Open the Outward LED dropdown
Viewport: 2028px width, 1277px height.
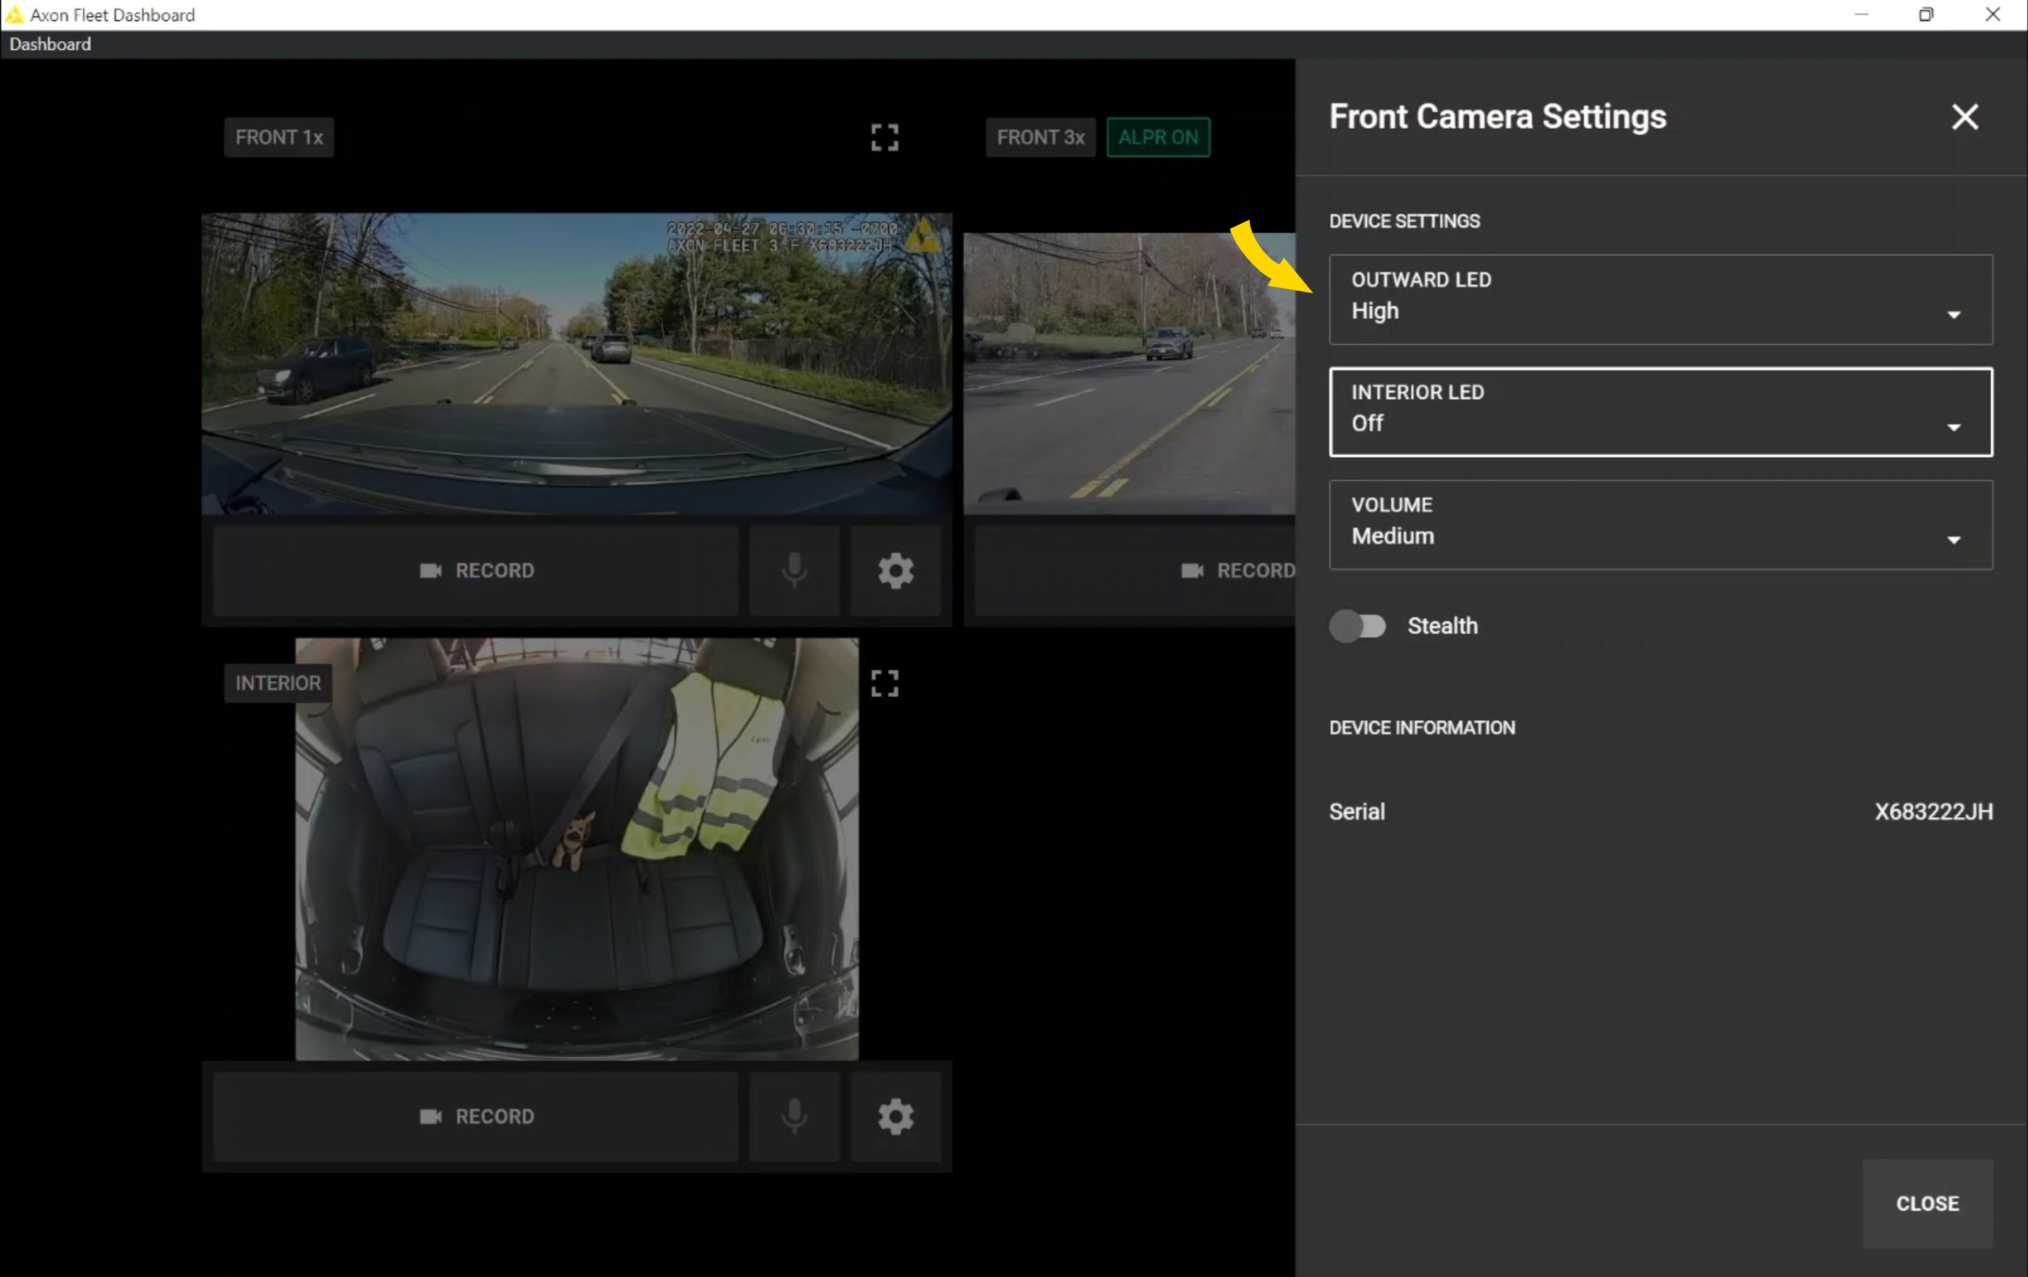point(1660,299)
